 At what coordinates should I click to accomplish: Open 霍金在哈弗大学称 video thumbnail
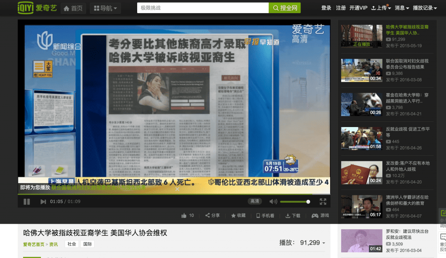tap(362, 104)
